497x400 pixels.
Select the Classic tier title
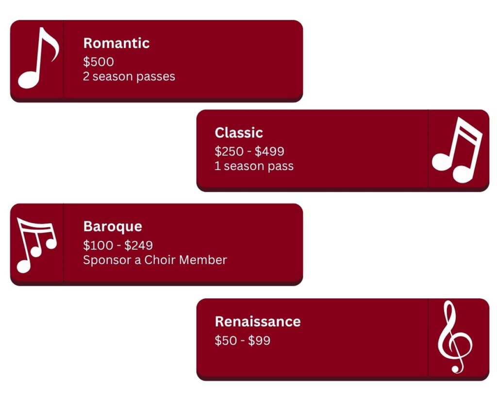coord(239,133)
